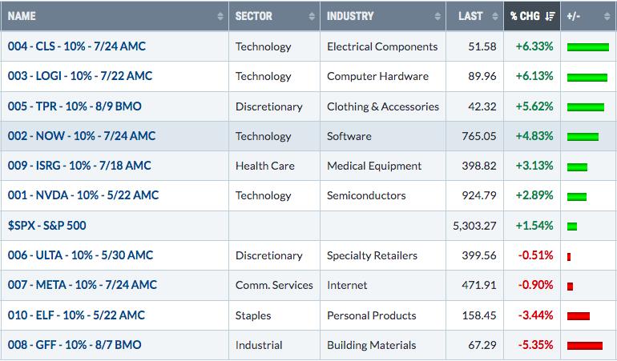Click SECTOR column sort arrows icon

312,16
